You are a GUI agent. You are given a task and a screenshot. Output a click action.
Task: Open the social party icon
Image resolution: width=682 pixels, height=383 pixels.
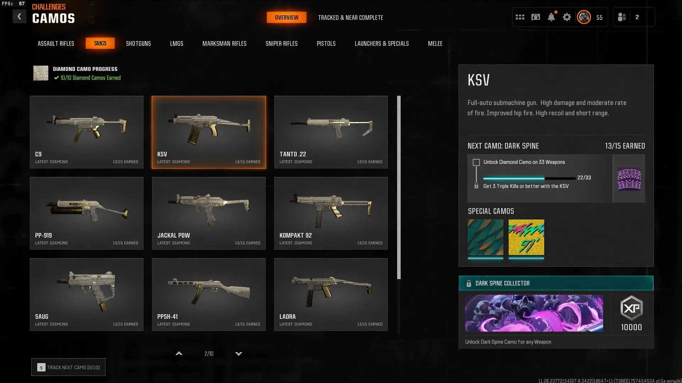[x=622, y=17]
